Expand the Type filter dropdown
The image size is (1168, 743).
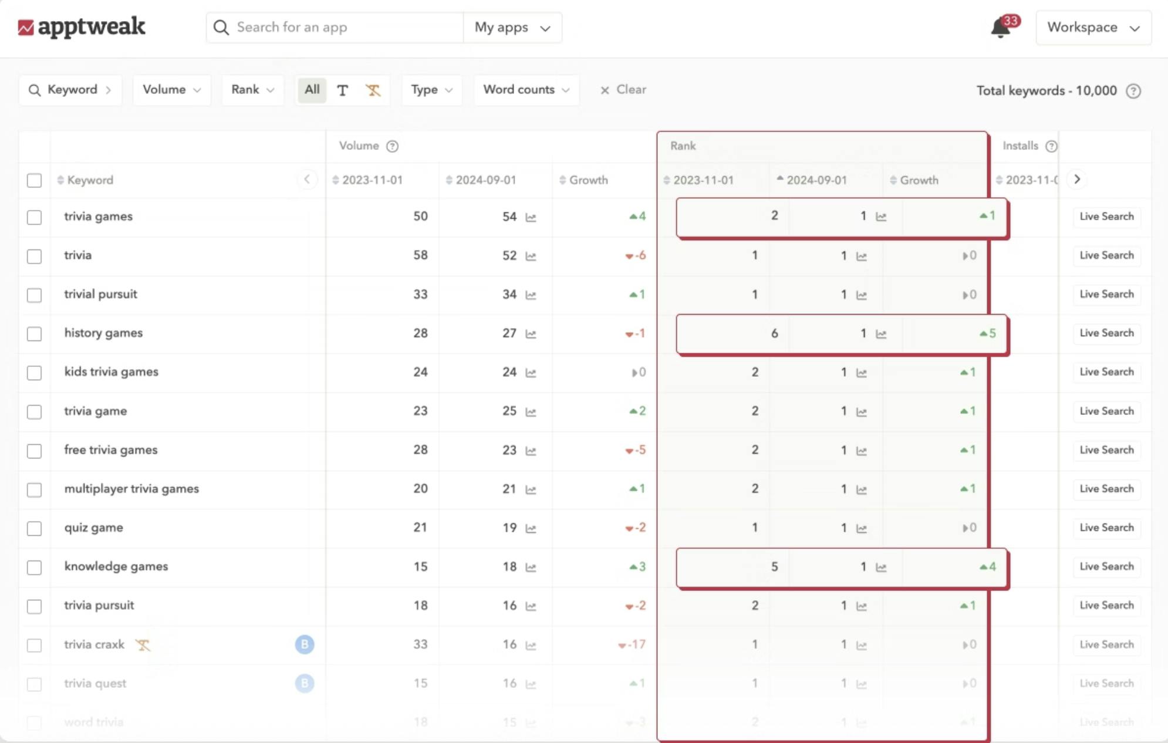[x=431, y=90]
